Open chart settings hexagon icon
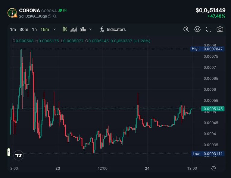Image resolution: width=231 pixels, height=178 pixels. (x=197, y=29)
